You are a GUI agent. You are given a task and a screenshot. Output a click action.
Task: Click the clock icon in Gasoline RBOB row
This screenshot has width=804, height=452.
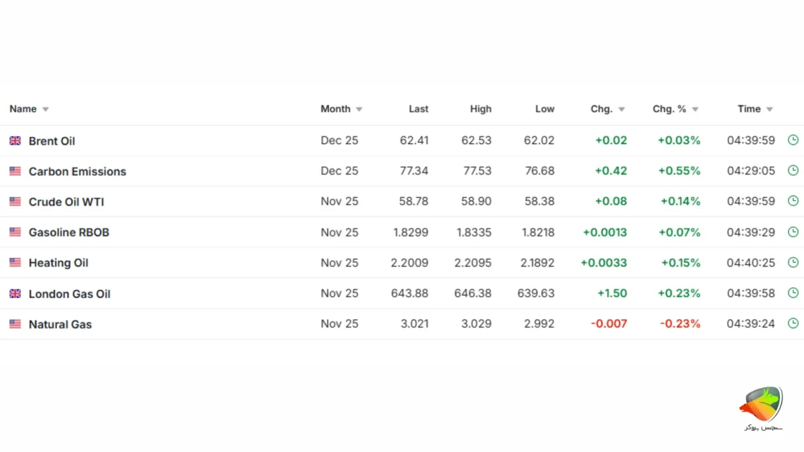click(x=793, y=232)
